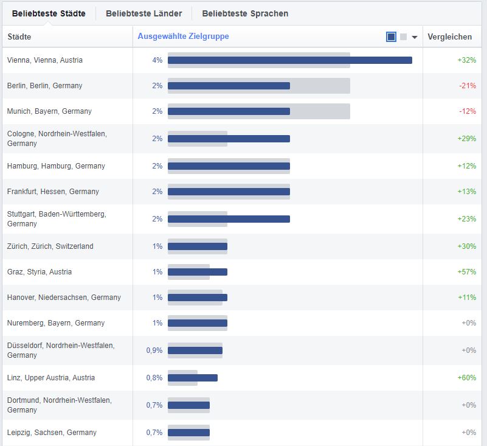The height and width of the screenshot is (446, 487).
Task: Click the blue bar for Cologne
Action: coord(229,139)
